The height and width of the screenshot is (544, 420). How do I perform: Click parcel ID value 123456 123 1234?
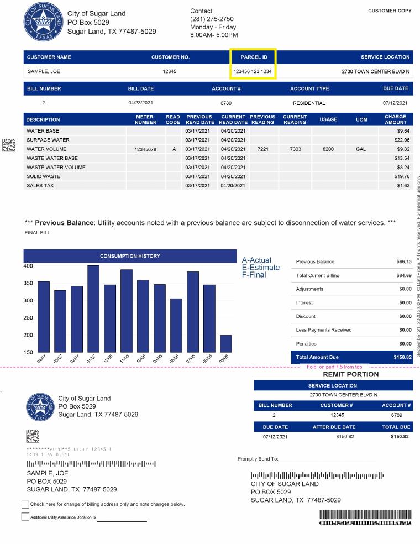point(253,71)
